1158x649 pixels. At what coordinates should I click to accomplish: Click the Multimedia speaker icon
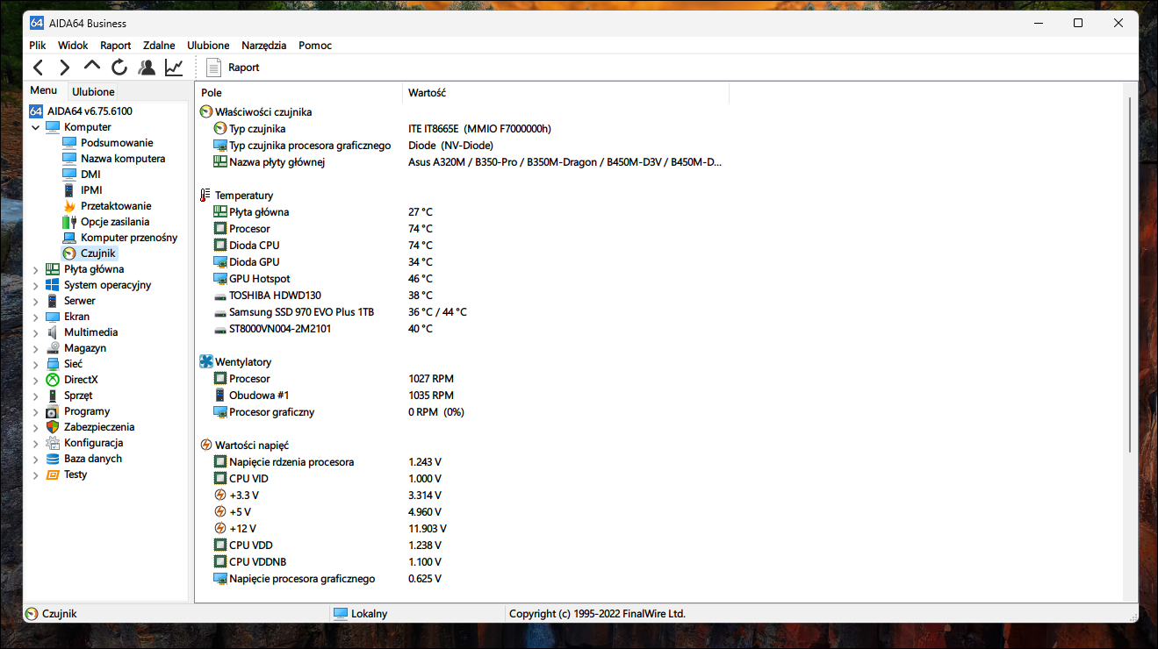coord(53,332)
